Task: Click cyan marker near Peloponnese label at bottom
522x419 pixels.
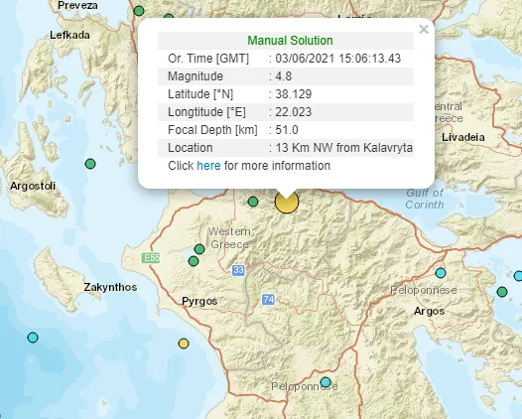Action: 326,381
